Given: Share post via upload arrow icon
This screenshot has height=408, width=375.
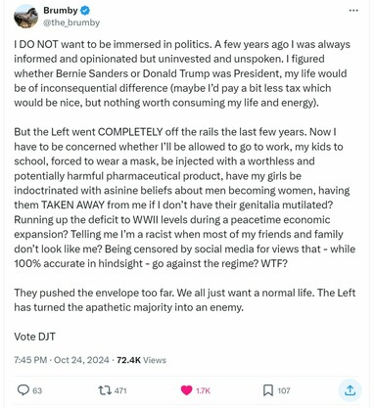Looking at the screenshot, I should pos(350,390).
